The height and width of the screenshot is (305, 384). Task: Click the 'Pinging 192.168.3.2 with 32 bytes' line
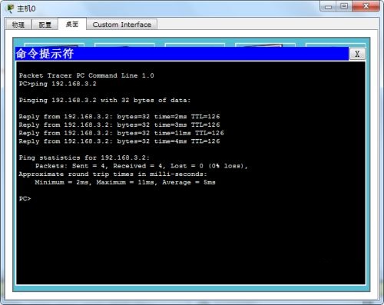click(104, 100)
